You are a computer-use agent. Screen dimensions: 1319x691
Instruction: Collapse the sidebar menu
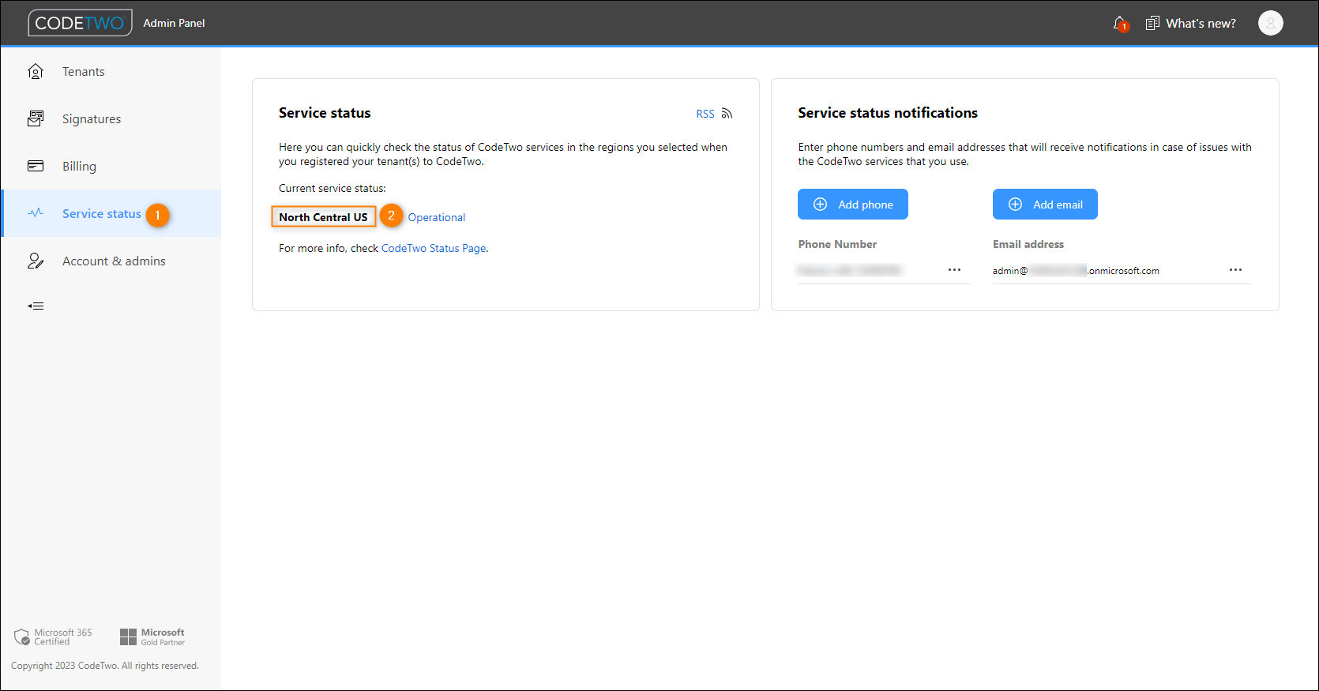pyautogui.click(x=36, y=306)
